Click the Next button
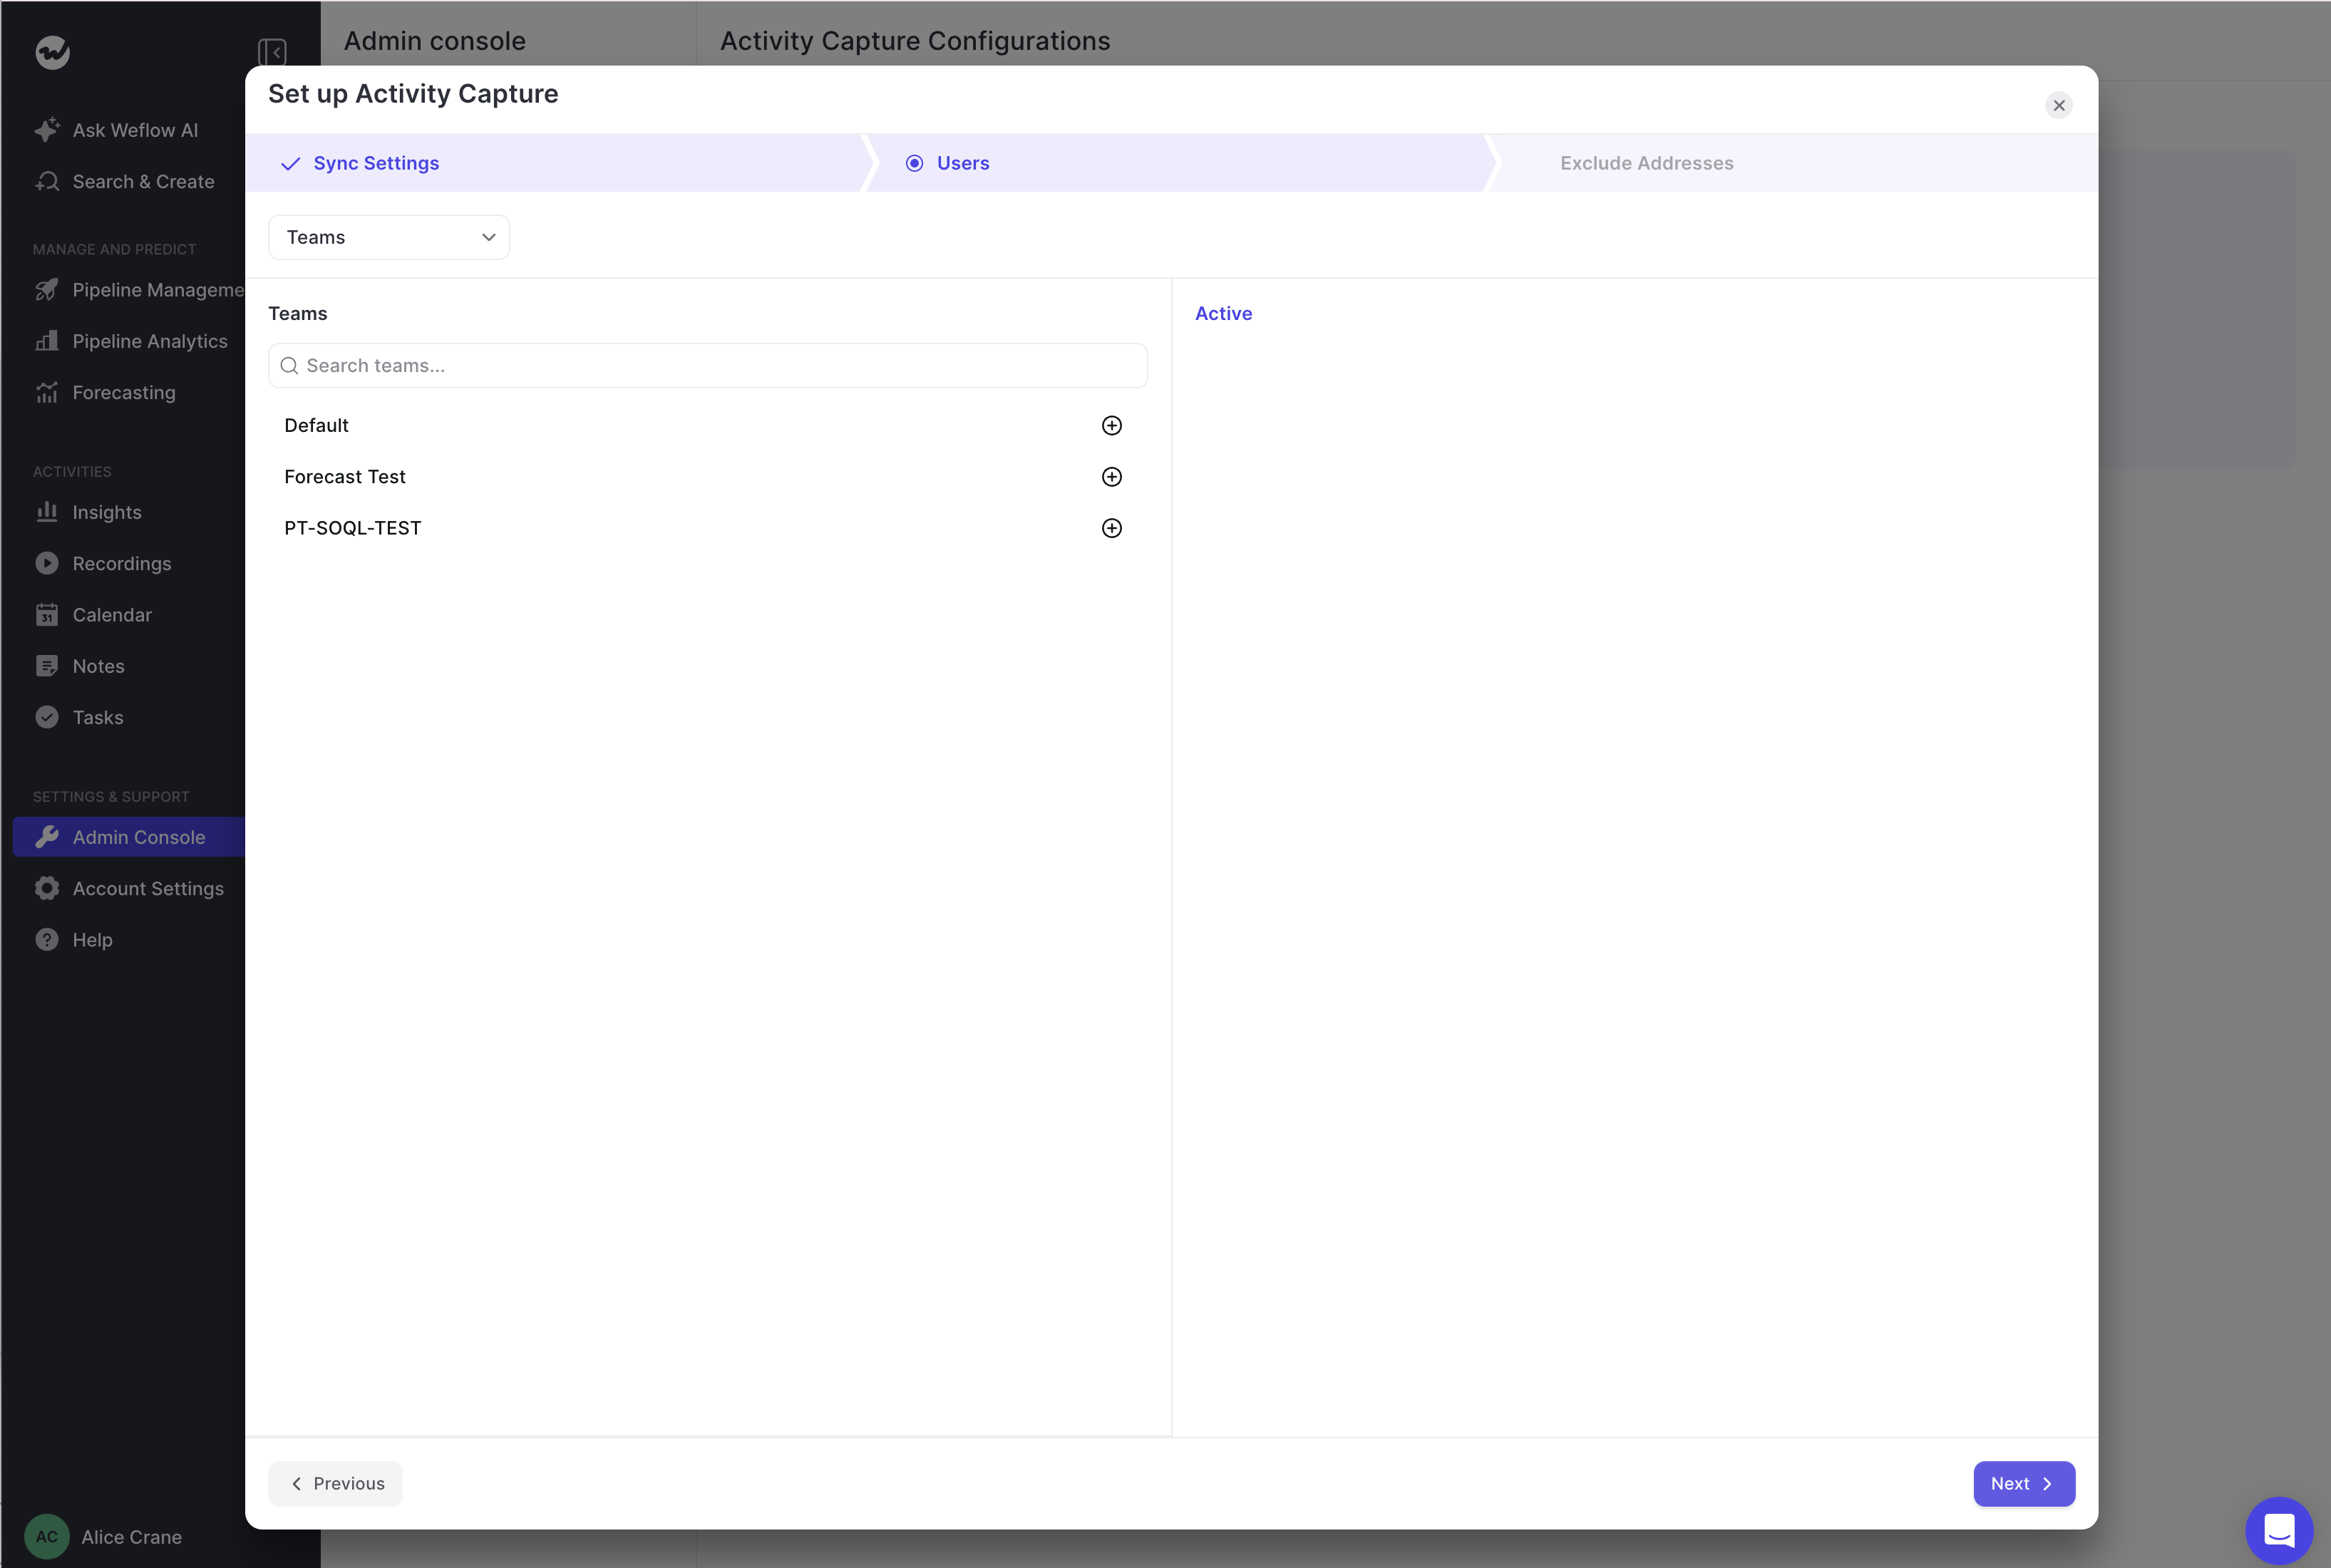This screenshot has height=1568, width=2331. (x=2023, y=1484)
